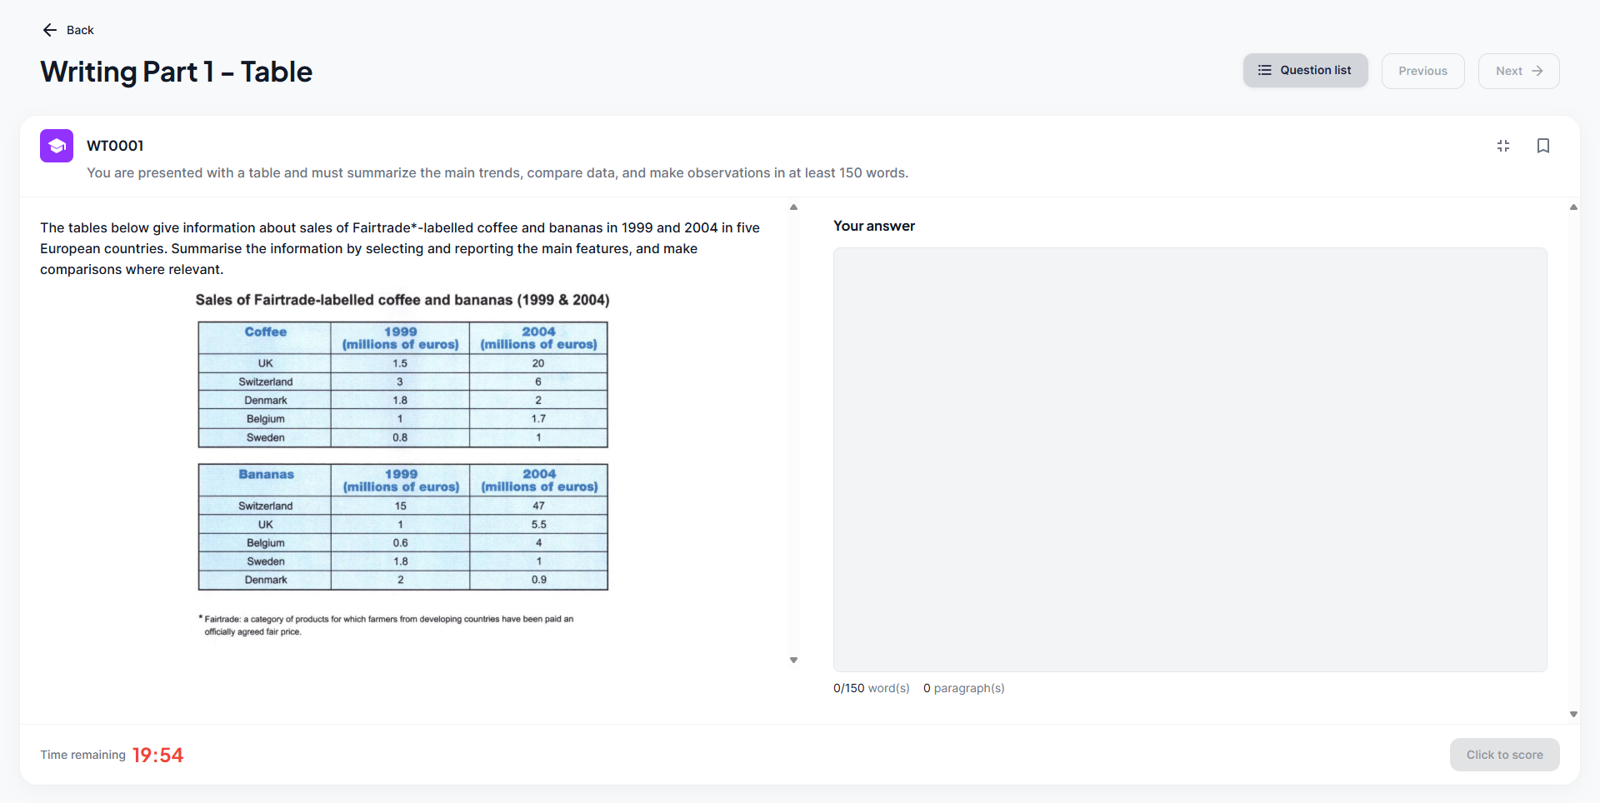1600x803 pixels.
Task: Open the Question list
Action: [x=1305, y=71]
